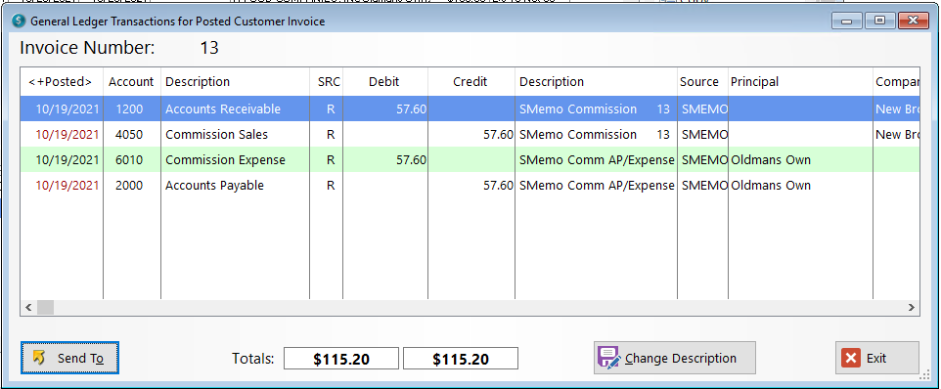This screenshot has height=389, width=941.
Task: Sort by the <+Posted> column header
Action: 62,81
